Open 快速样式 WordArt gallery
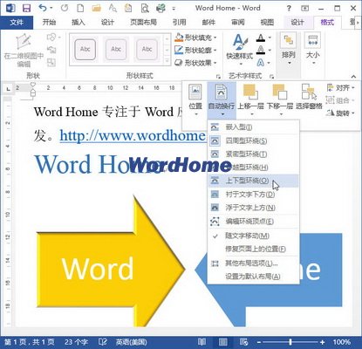Image resolution: width=362 pixels, height=349 pixels. click(240, 50)
